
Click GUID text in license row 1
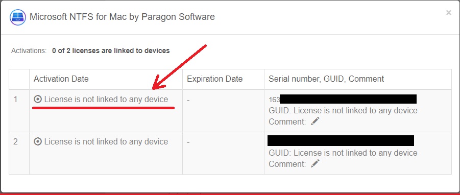click(x=343, y=111)
